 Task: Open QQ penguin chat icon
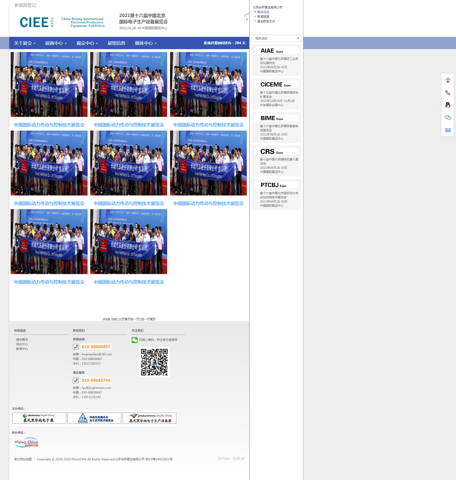point(448,105)
